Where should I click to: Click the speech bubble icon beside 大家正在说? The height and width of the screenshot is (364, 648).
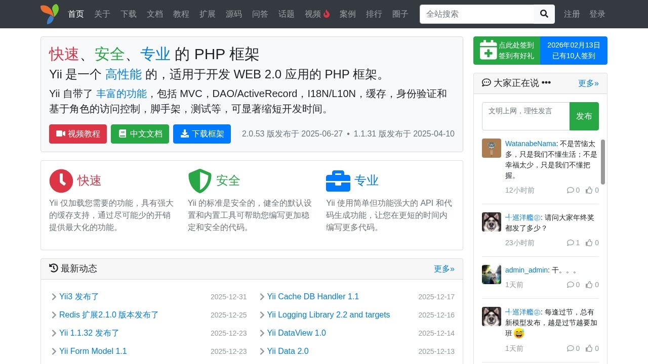486,82
